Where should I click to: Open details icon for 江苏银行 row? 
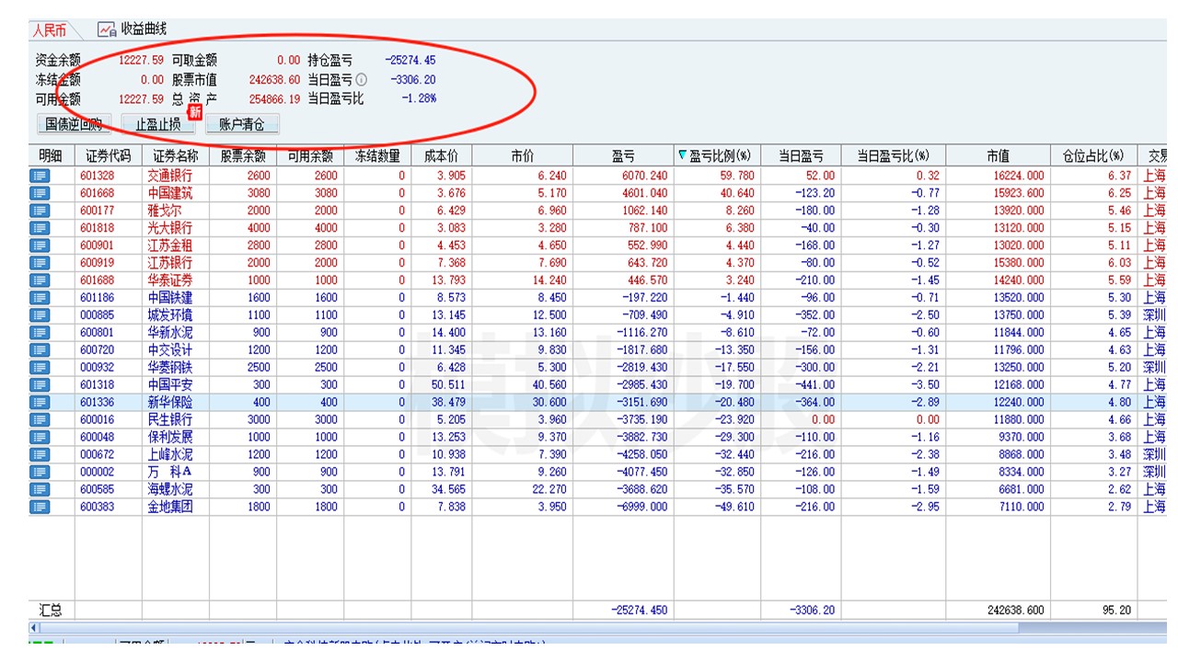coord(40,263)
